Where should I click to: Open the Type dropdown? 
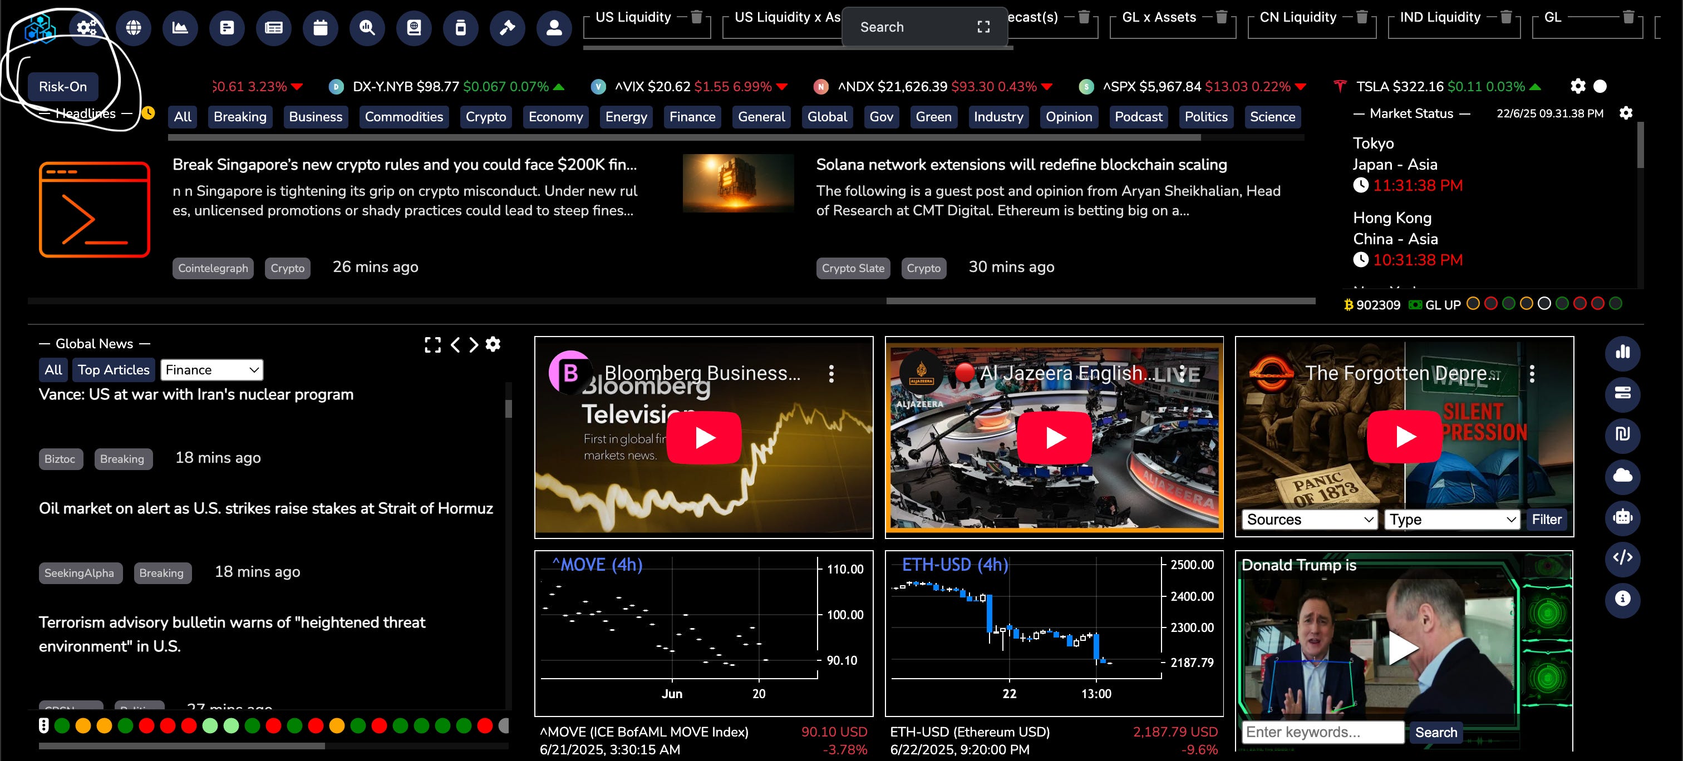click(1451, 520)
